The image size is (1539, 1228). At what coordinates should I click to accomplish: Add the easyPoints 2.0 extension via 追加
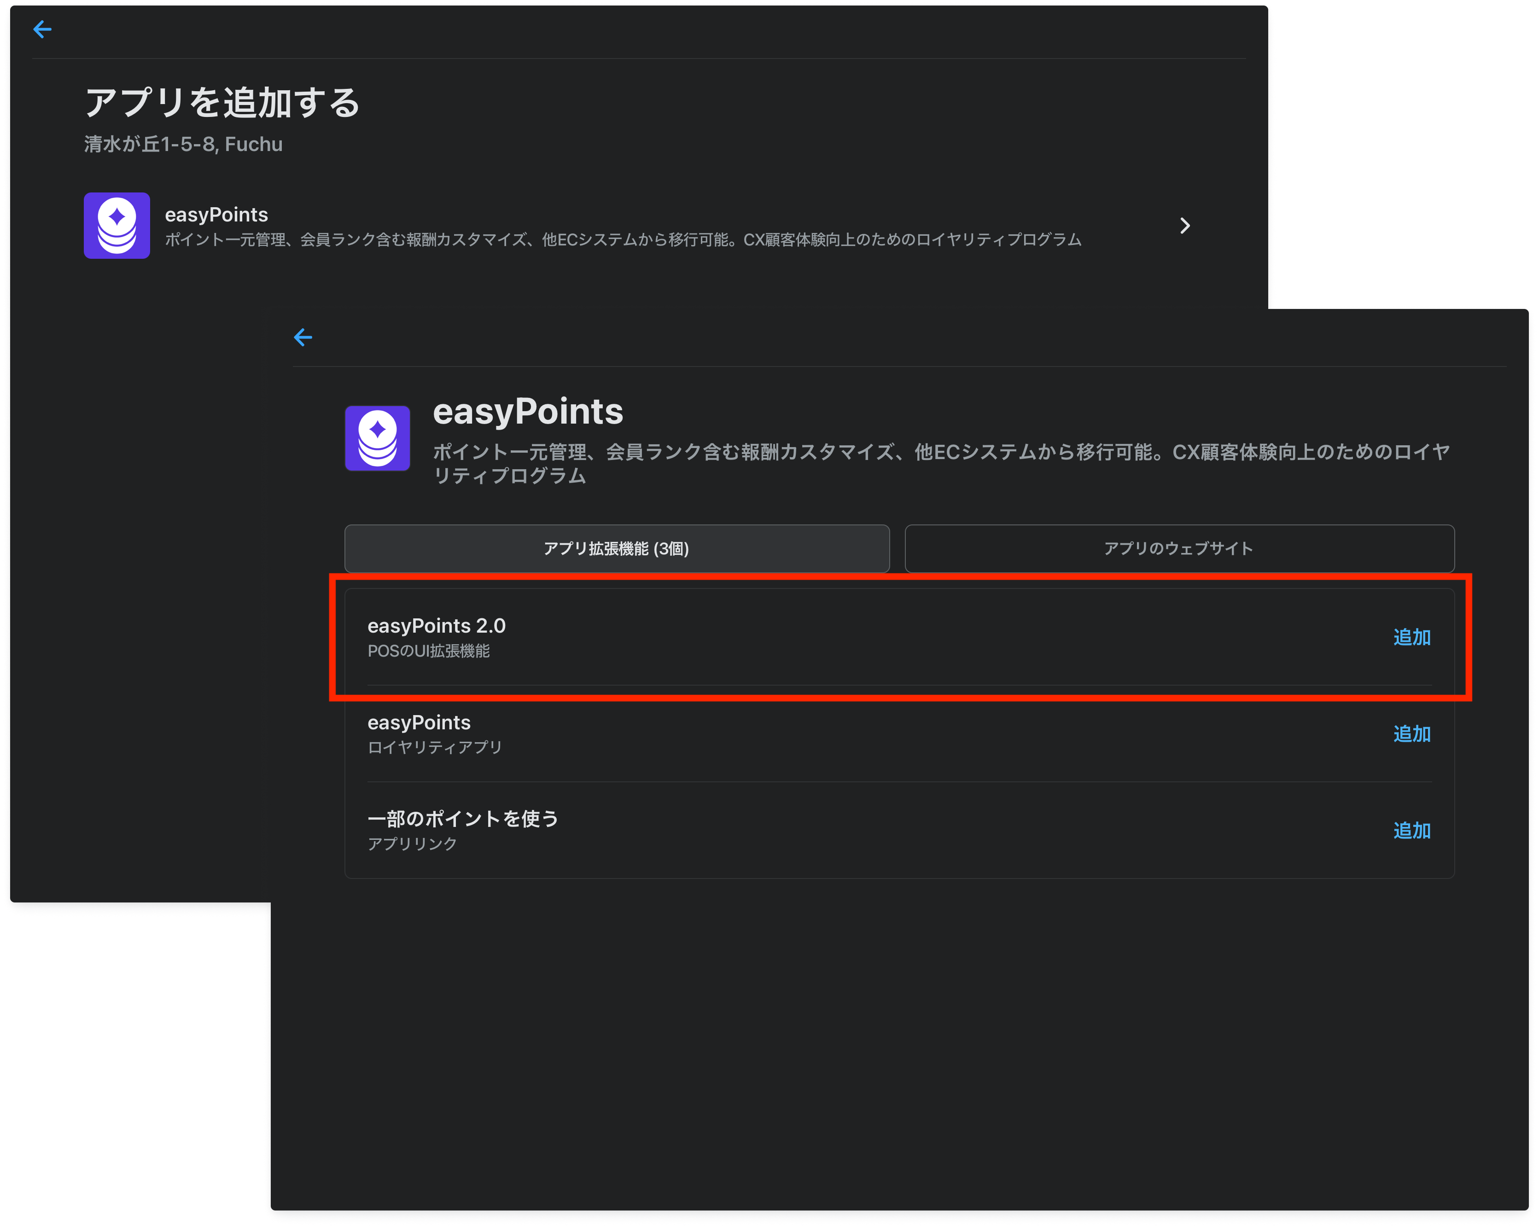point(1412,637)
